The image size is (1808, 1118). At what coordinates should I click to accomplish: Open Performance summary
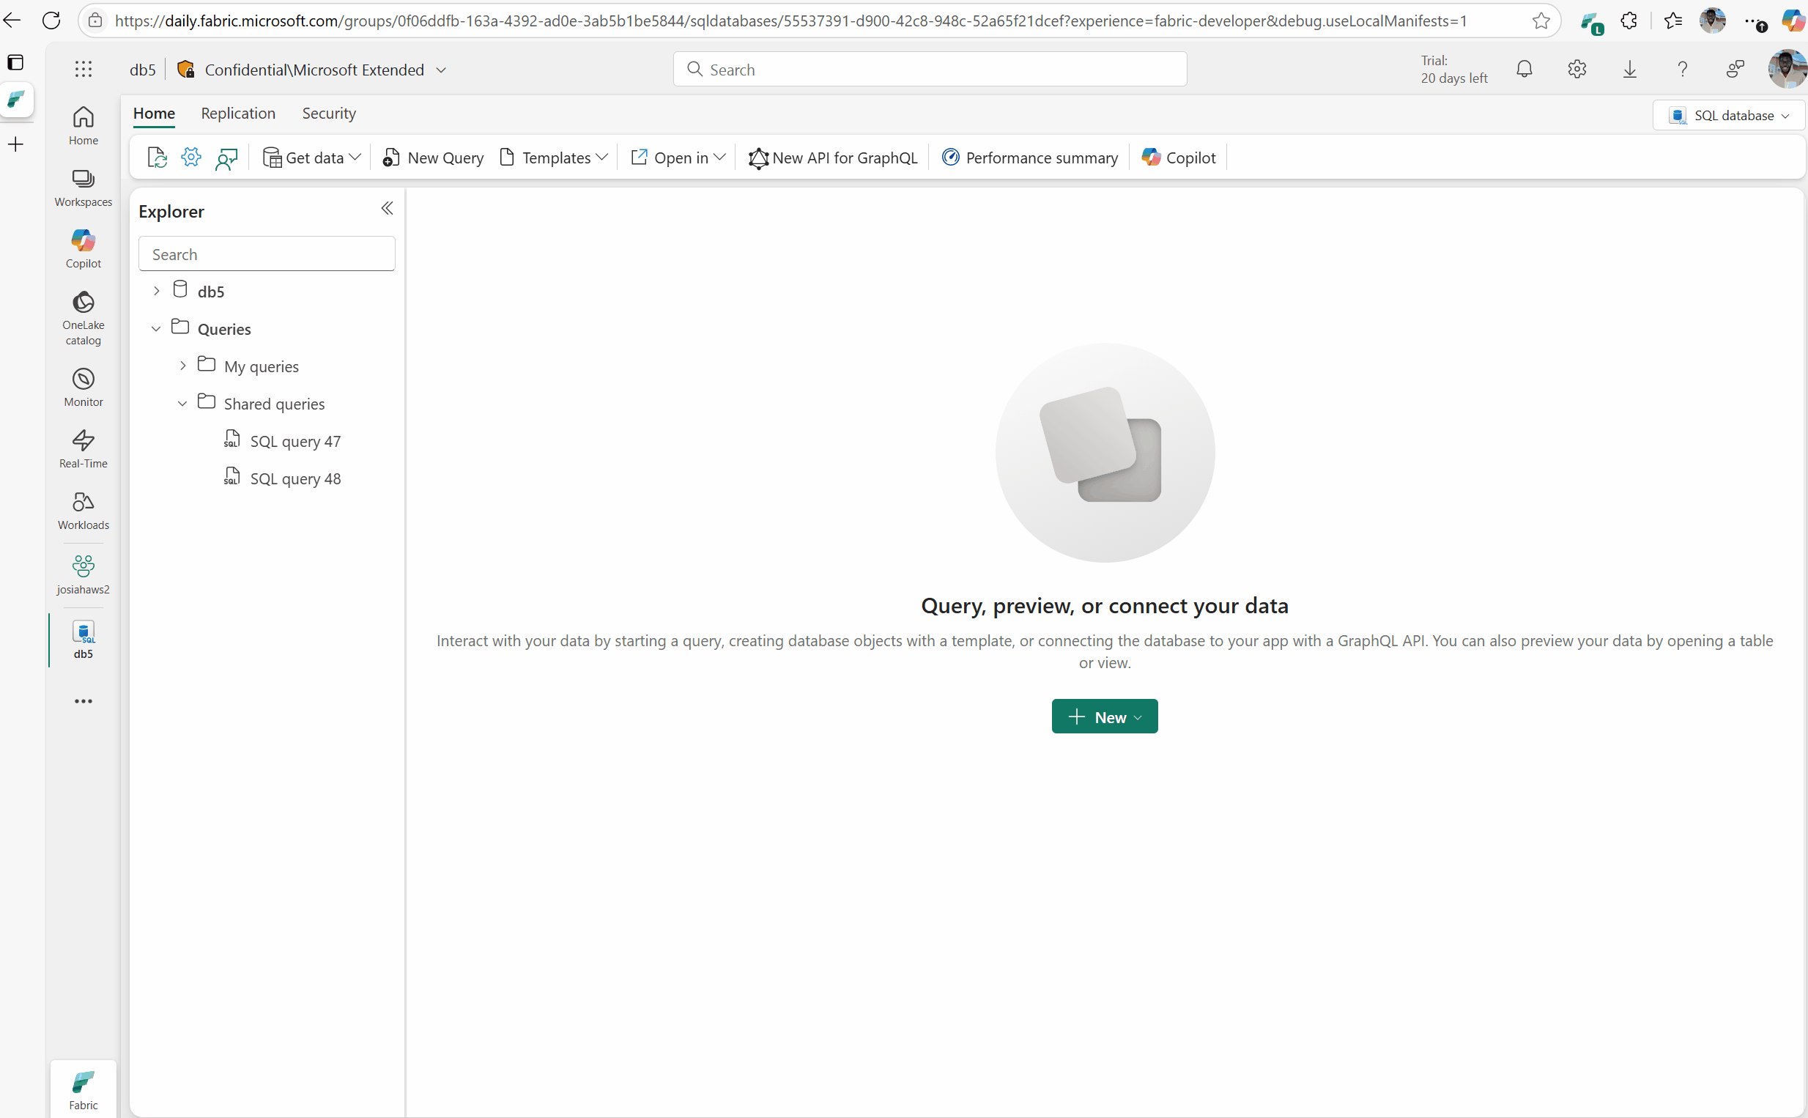coord(1030,157)
